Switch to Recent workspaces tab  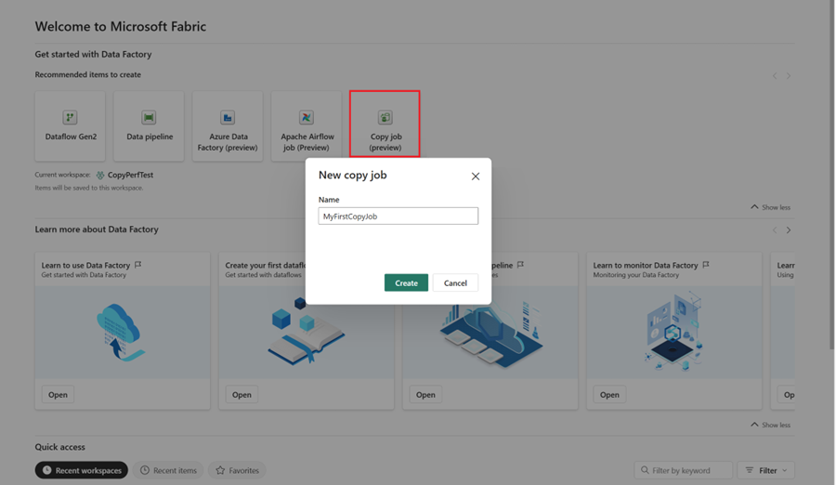(x=82, y=470)
